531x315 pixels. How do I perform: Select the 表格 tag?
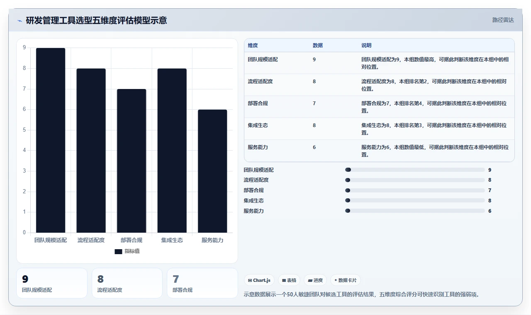pos(289,280)
